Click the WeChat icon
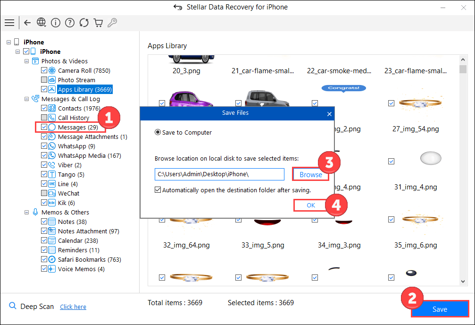The image size is (475, 325). click(x=52, y=193)
